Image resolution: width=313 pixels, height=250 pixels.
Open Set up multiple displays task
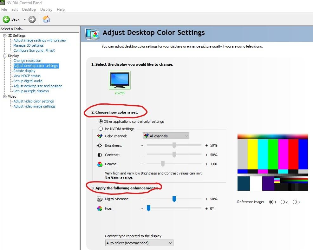tap(31, 91)
